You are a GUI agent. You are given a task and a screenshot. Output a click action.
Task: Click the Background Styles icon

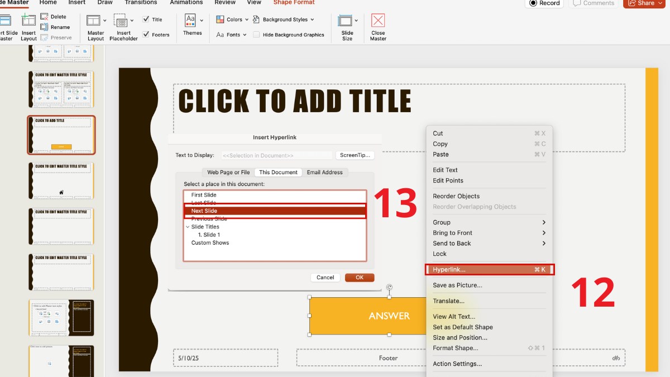click(256, 20)
